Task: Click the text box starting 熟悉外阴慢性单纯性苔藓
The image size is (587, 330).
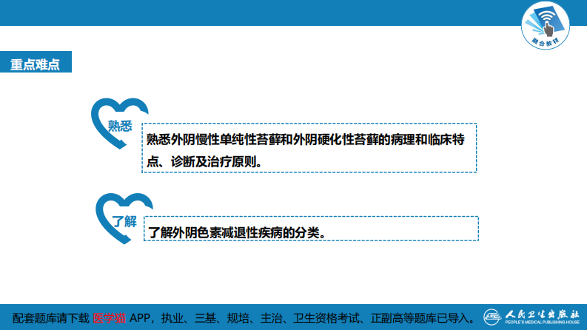Action: click(x=309, y=148)
